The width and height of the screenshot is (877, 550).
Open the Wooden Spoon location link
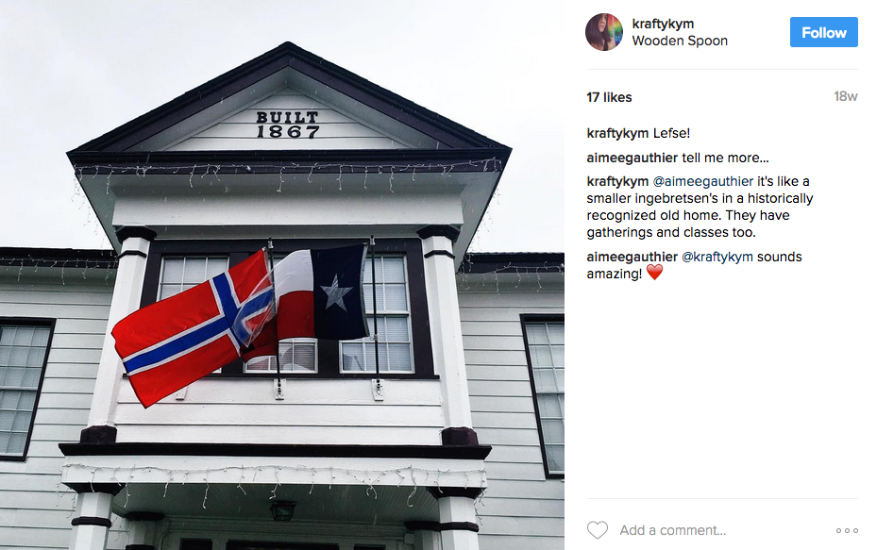coord(680,41)
